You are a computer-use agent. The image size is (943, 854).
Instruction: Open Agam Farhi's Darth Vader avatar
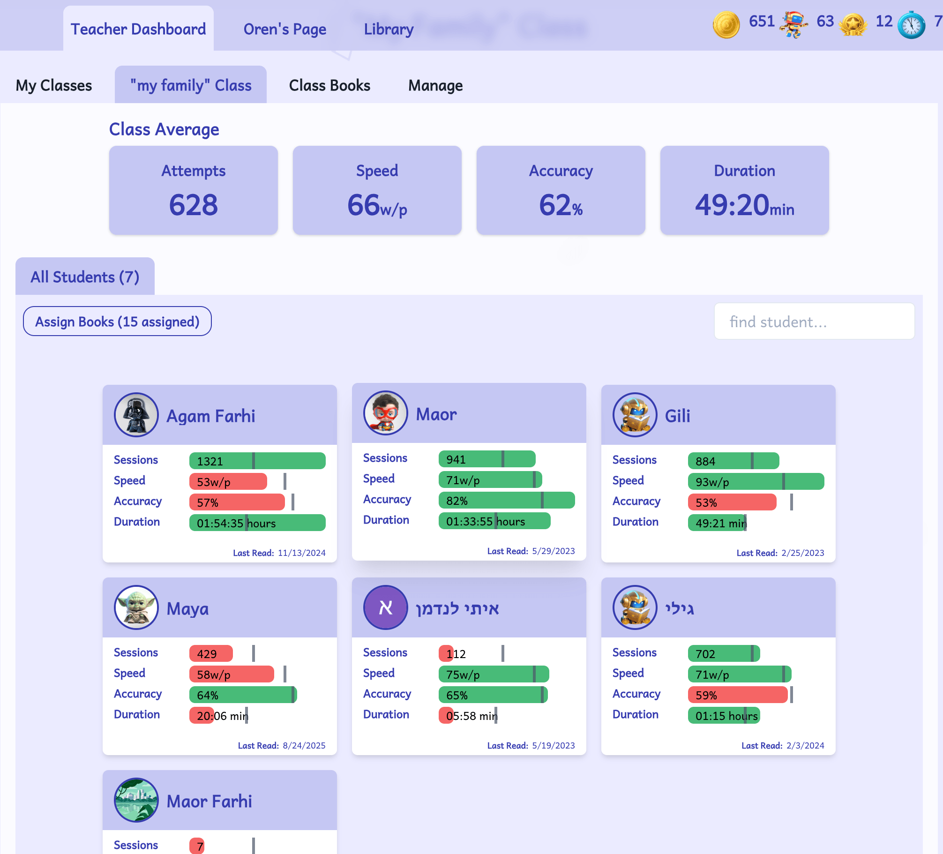point(136,415)
